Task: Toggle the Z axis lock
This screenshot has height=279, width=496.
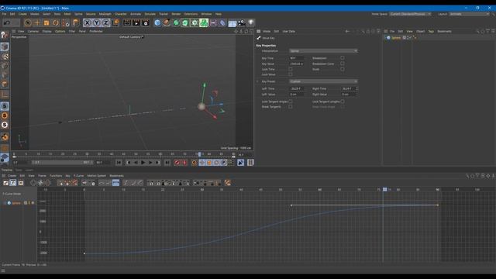Action: coord(105,22)
